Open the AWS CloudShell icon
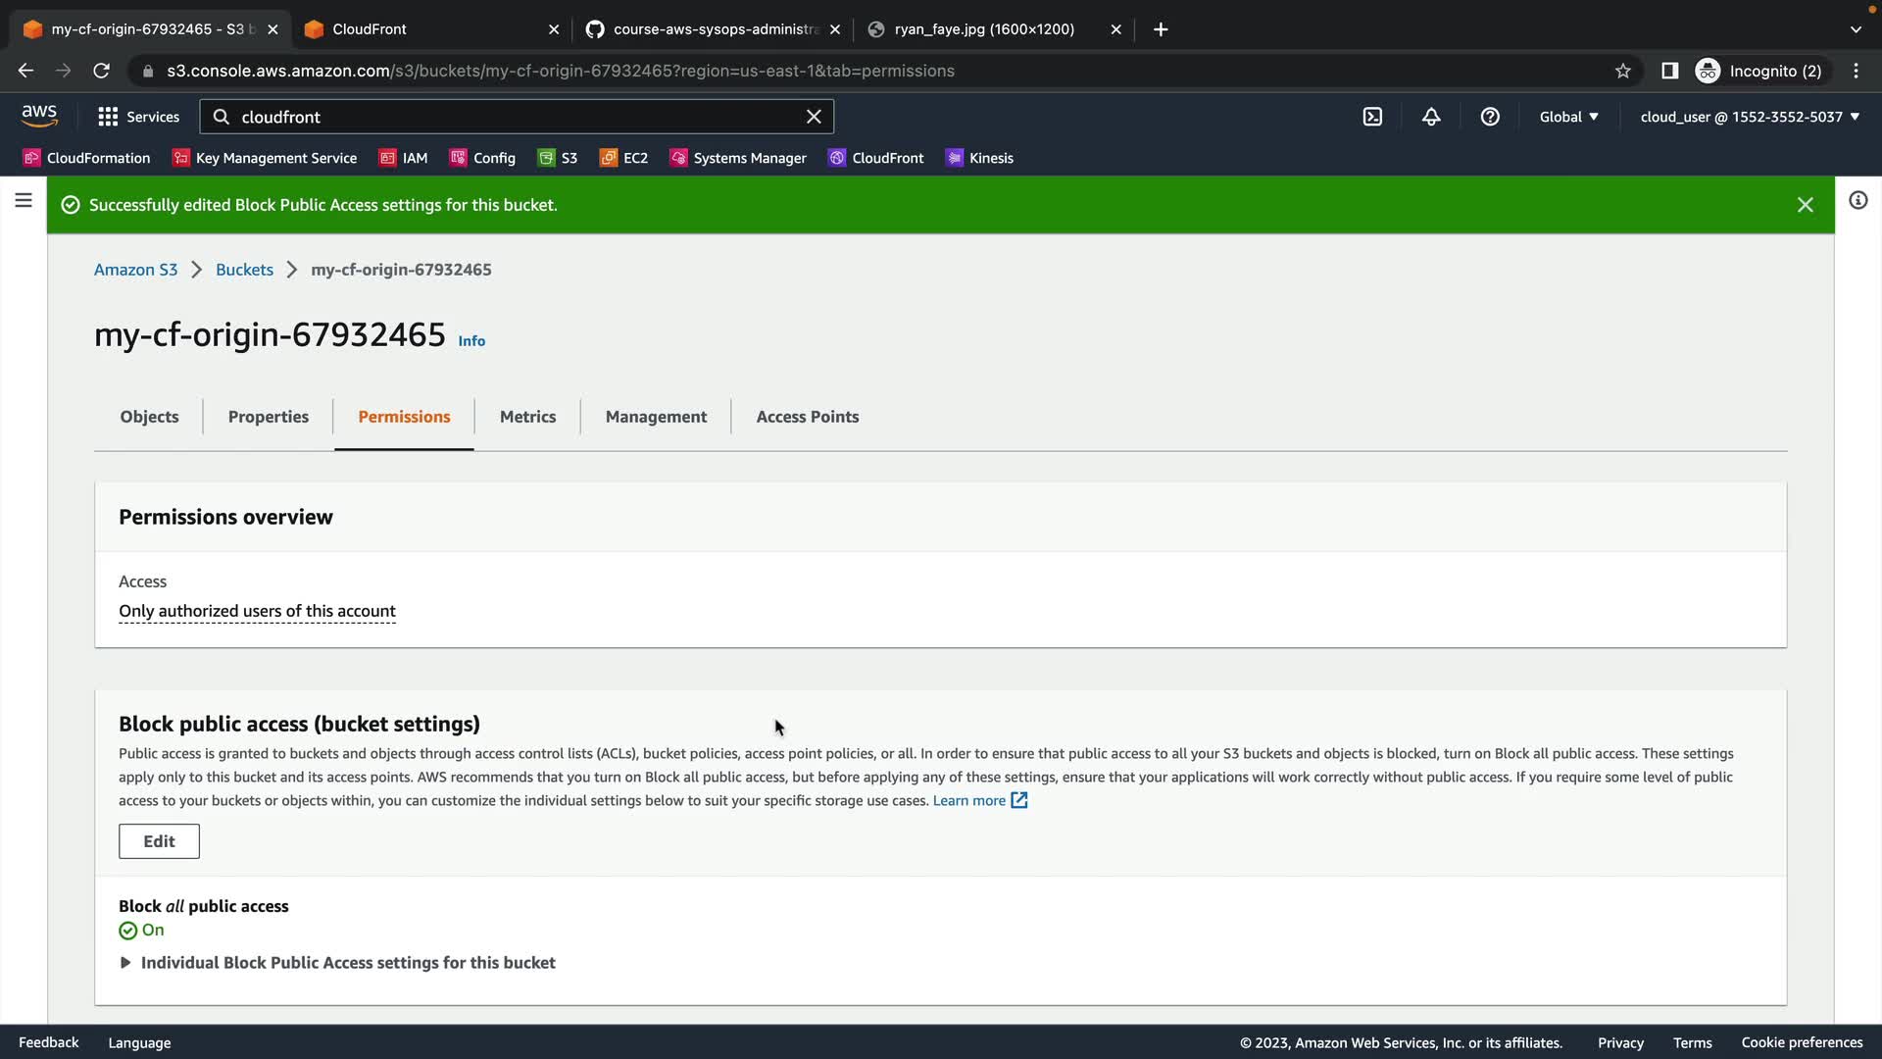 1372,117
